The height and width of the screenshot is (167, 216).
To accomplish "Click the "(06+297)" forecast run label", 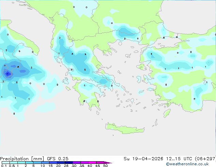I will point(205,159).
